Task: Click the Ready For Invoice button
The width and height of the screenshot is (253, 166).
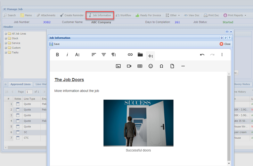Action: [148, 15]
